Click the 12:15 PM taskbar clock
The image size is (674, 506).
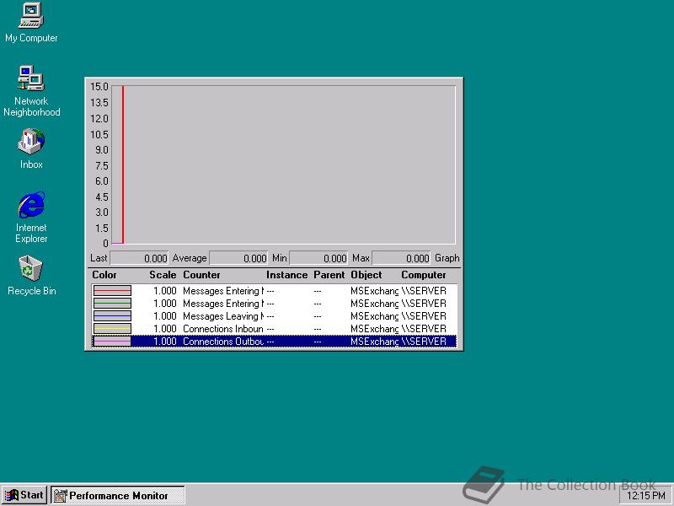(645, 496)
